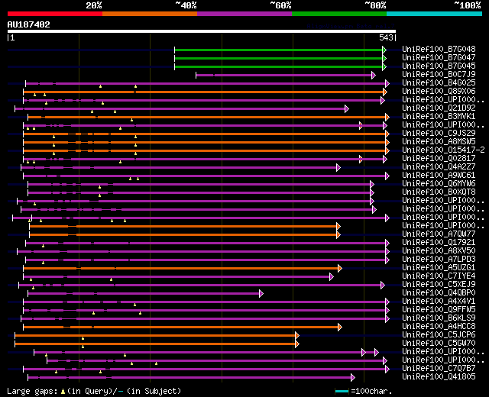Click the purple end arrowhead for Q4A2Z7
The height and width of the screenshot is (397, 489).
tap(338, 168)
